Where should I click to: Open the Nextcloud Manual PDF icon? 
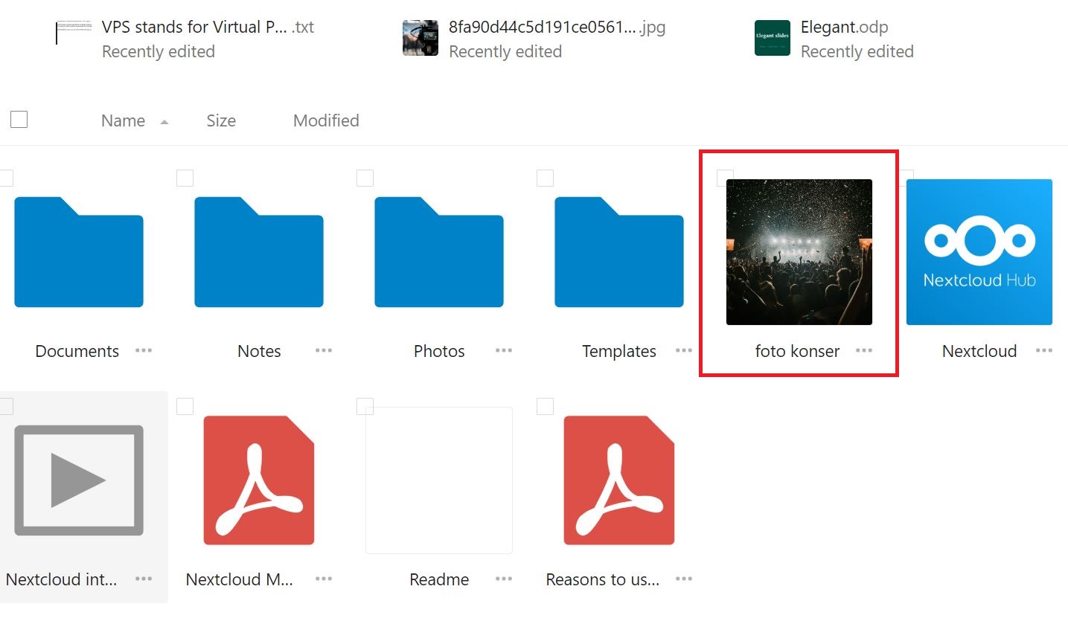259,480
